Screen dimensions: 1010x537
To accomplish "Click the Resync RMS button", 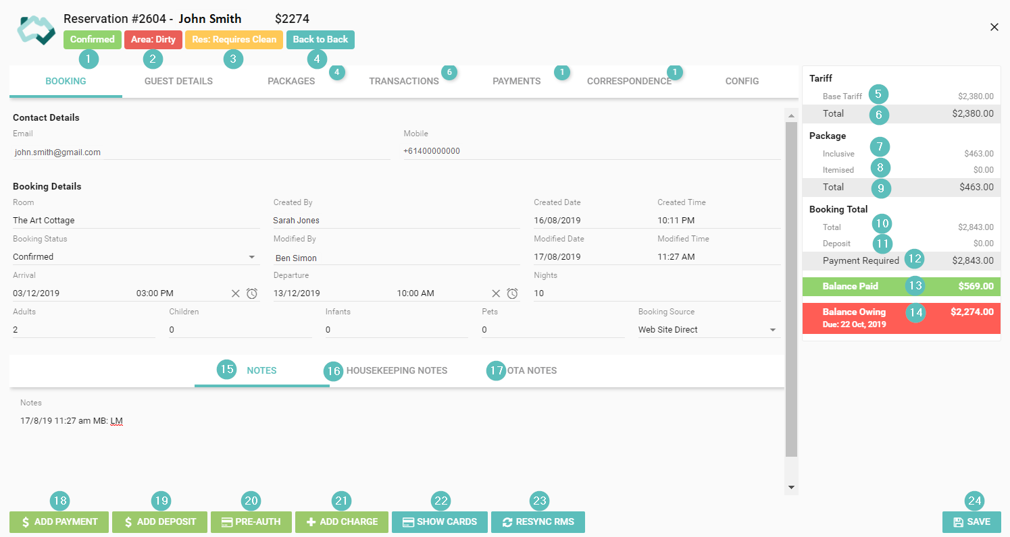I will (x=538, y=522).
